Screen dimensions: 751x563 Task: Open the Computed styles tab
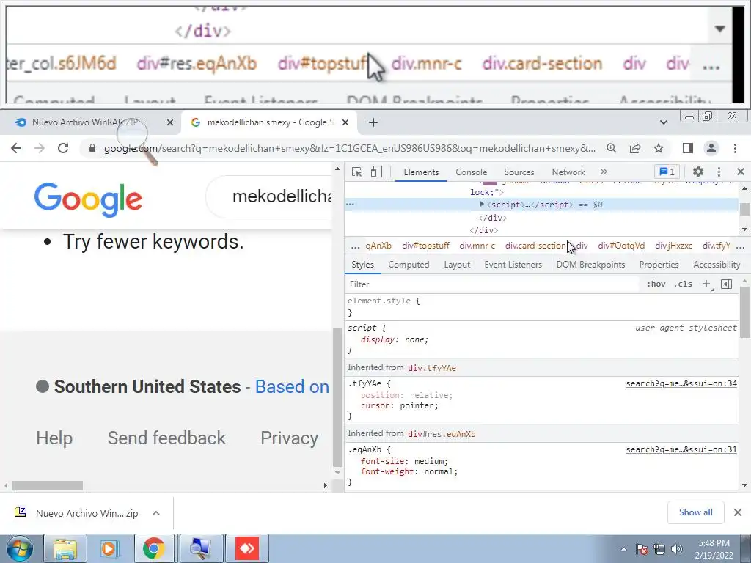(409, 264)
